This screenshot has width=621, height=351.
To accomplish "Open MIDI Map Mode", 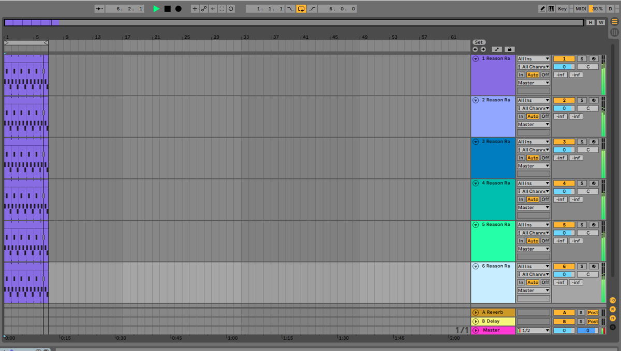I will tap(581, 9).
